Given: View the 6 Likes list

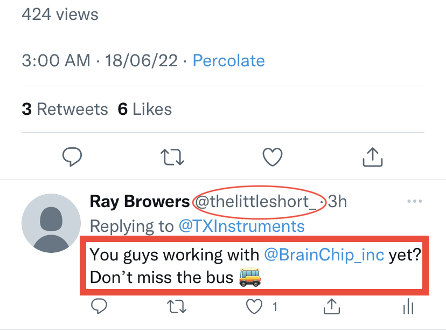Looking at the screenshot, I should click(145, 109).
